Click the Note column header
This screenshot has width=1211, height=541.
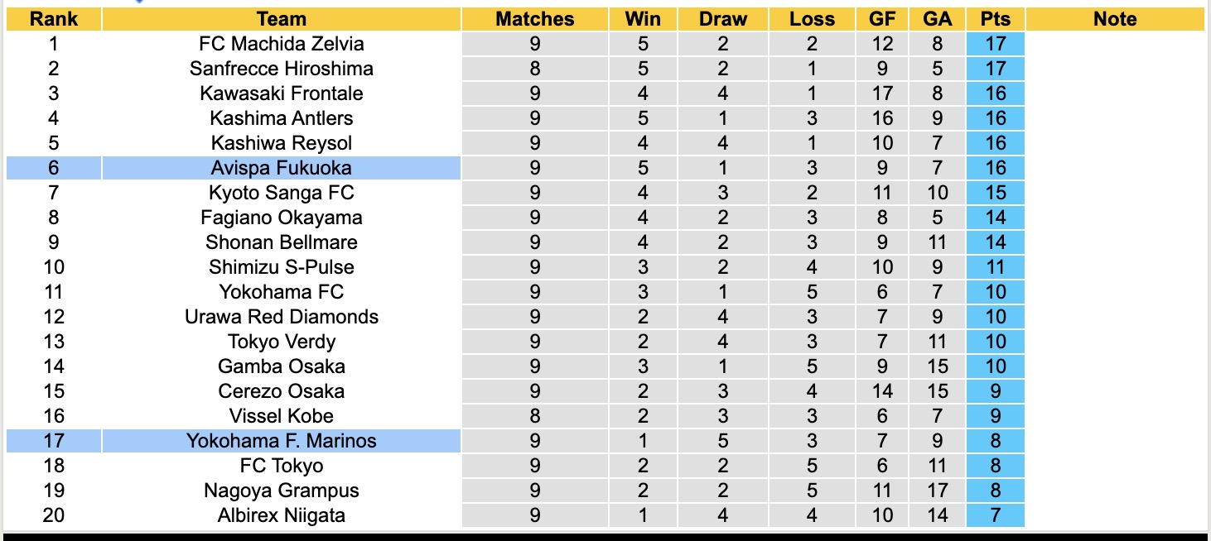point(1115,19)
